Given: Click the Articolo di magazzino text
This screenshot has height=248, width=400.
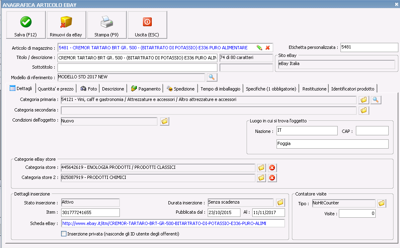Looking at the screenshot, I should tap(153, 48).
